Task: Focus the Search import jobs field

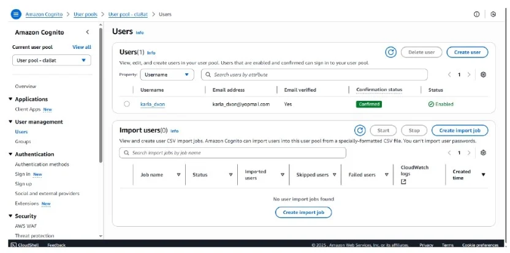Action: tap(232, 153)
